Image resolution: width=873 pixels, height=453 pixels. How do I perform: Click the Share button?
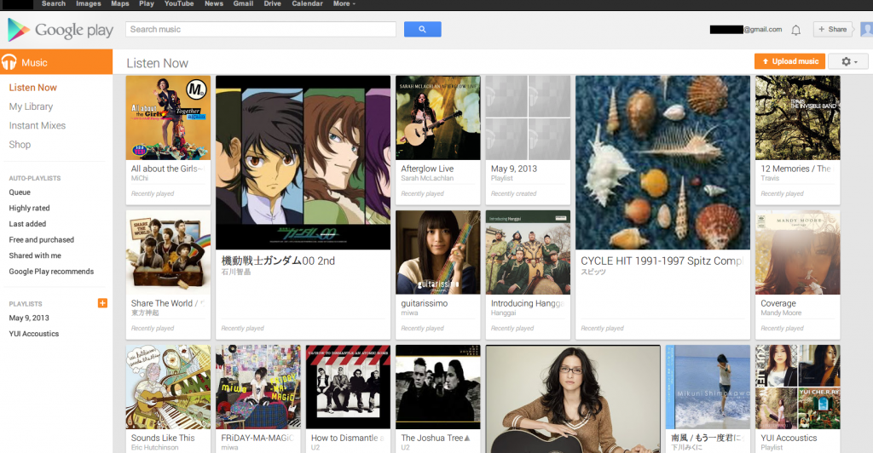click(832, 30)
